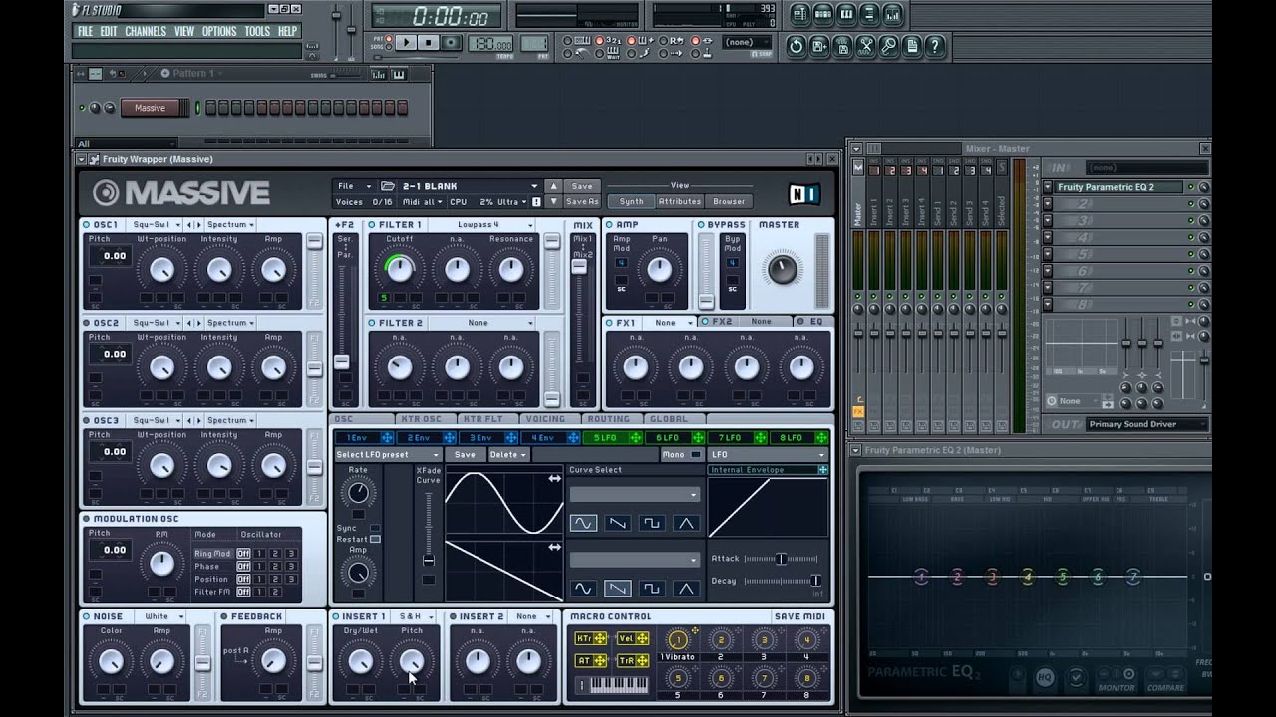Select sine waveform in lower Curve Select
The height and width of the screenshot is (717, 1276).
tap(583, 588)
